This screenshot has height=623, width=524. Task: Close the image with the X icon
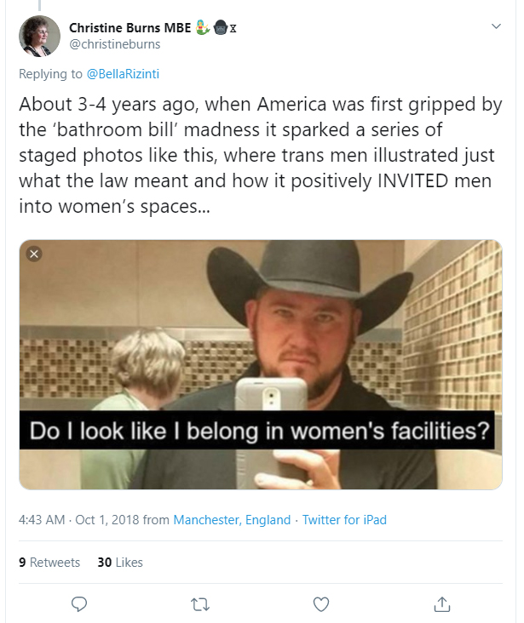pos(34,254)
